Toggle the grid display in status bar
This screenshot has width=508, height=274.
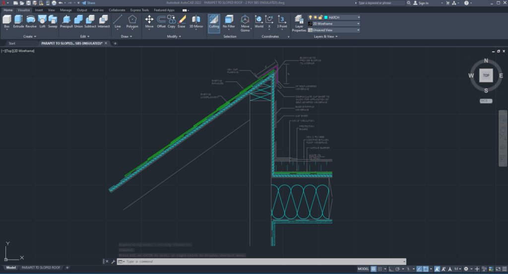point(375,269)
